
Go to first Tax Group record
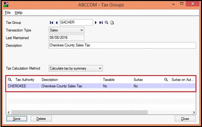point(51,23)
